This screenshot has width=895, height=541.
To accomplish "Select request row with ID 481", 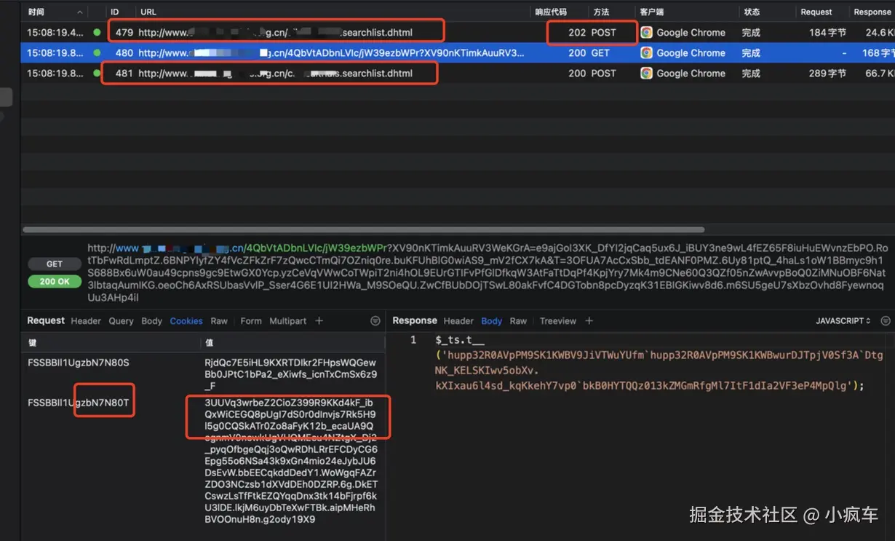I will pos(458,74).
